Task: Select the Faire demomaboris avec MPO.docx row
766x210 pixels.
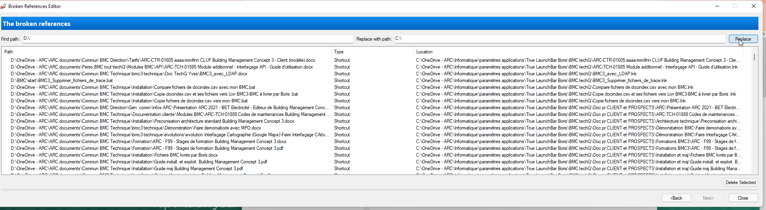Action: 136,128
